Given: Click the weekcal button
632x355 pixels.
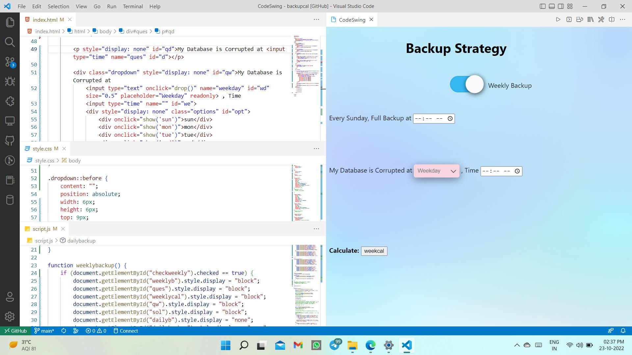Looking at the screenshot, I should pyautogui.click(x=374, y=251).
